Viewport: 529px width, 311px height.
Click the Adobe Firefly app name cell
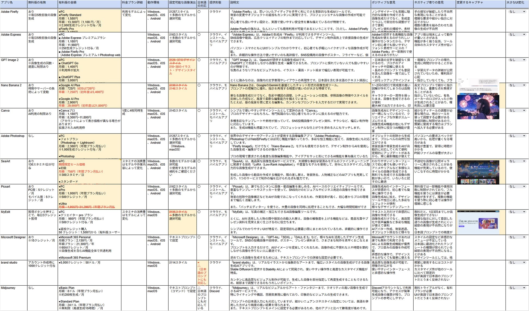[14, 20]
